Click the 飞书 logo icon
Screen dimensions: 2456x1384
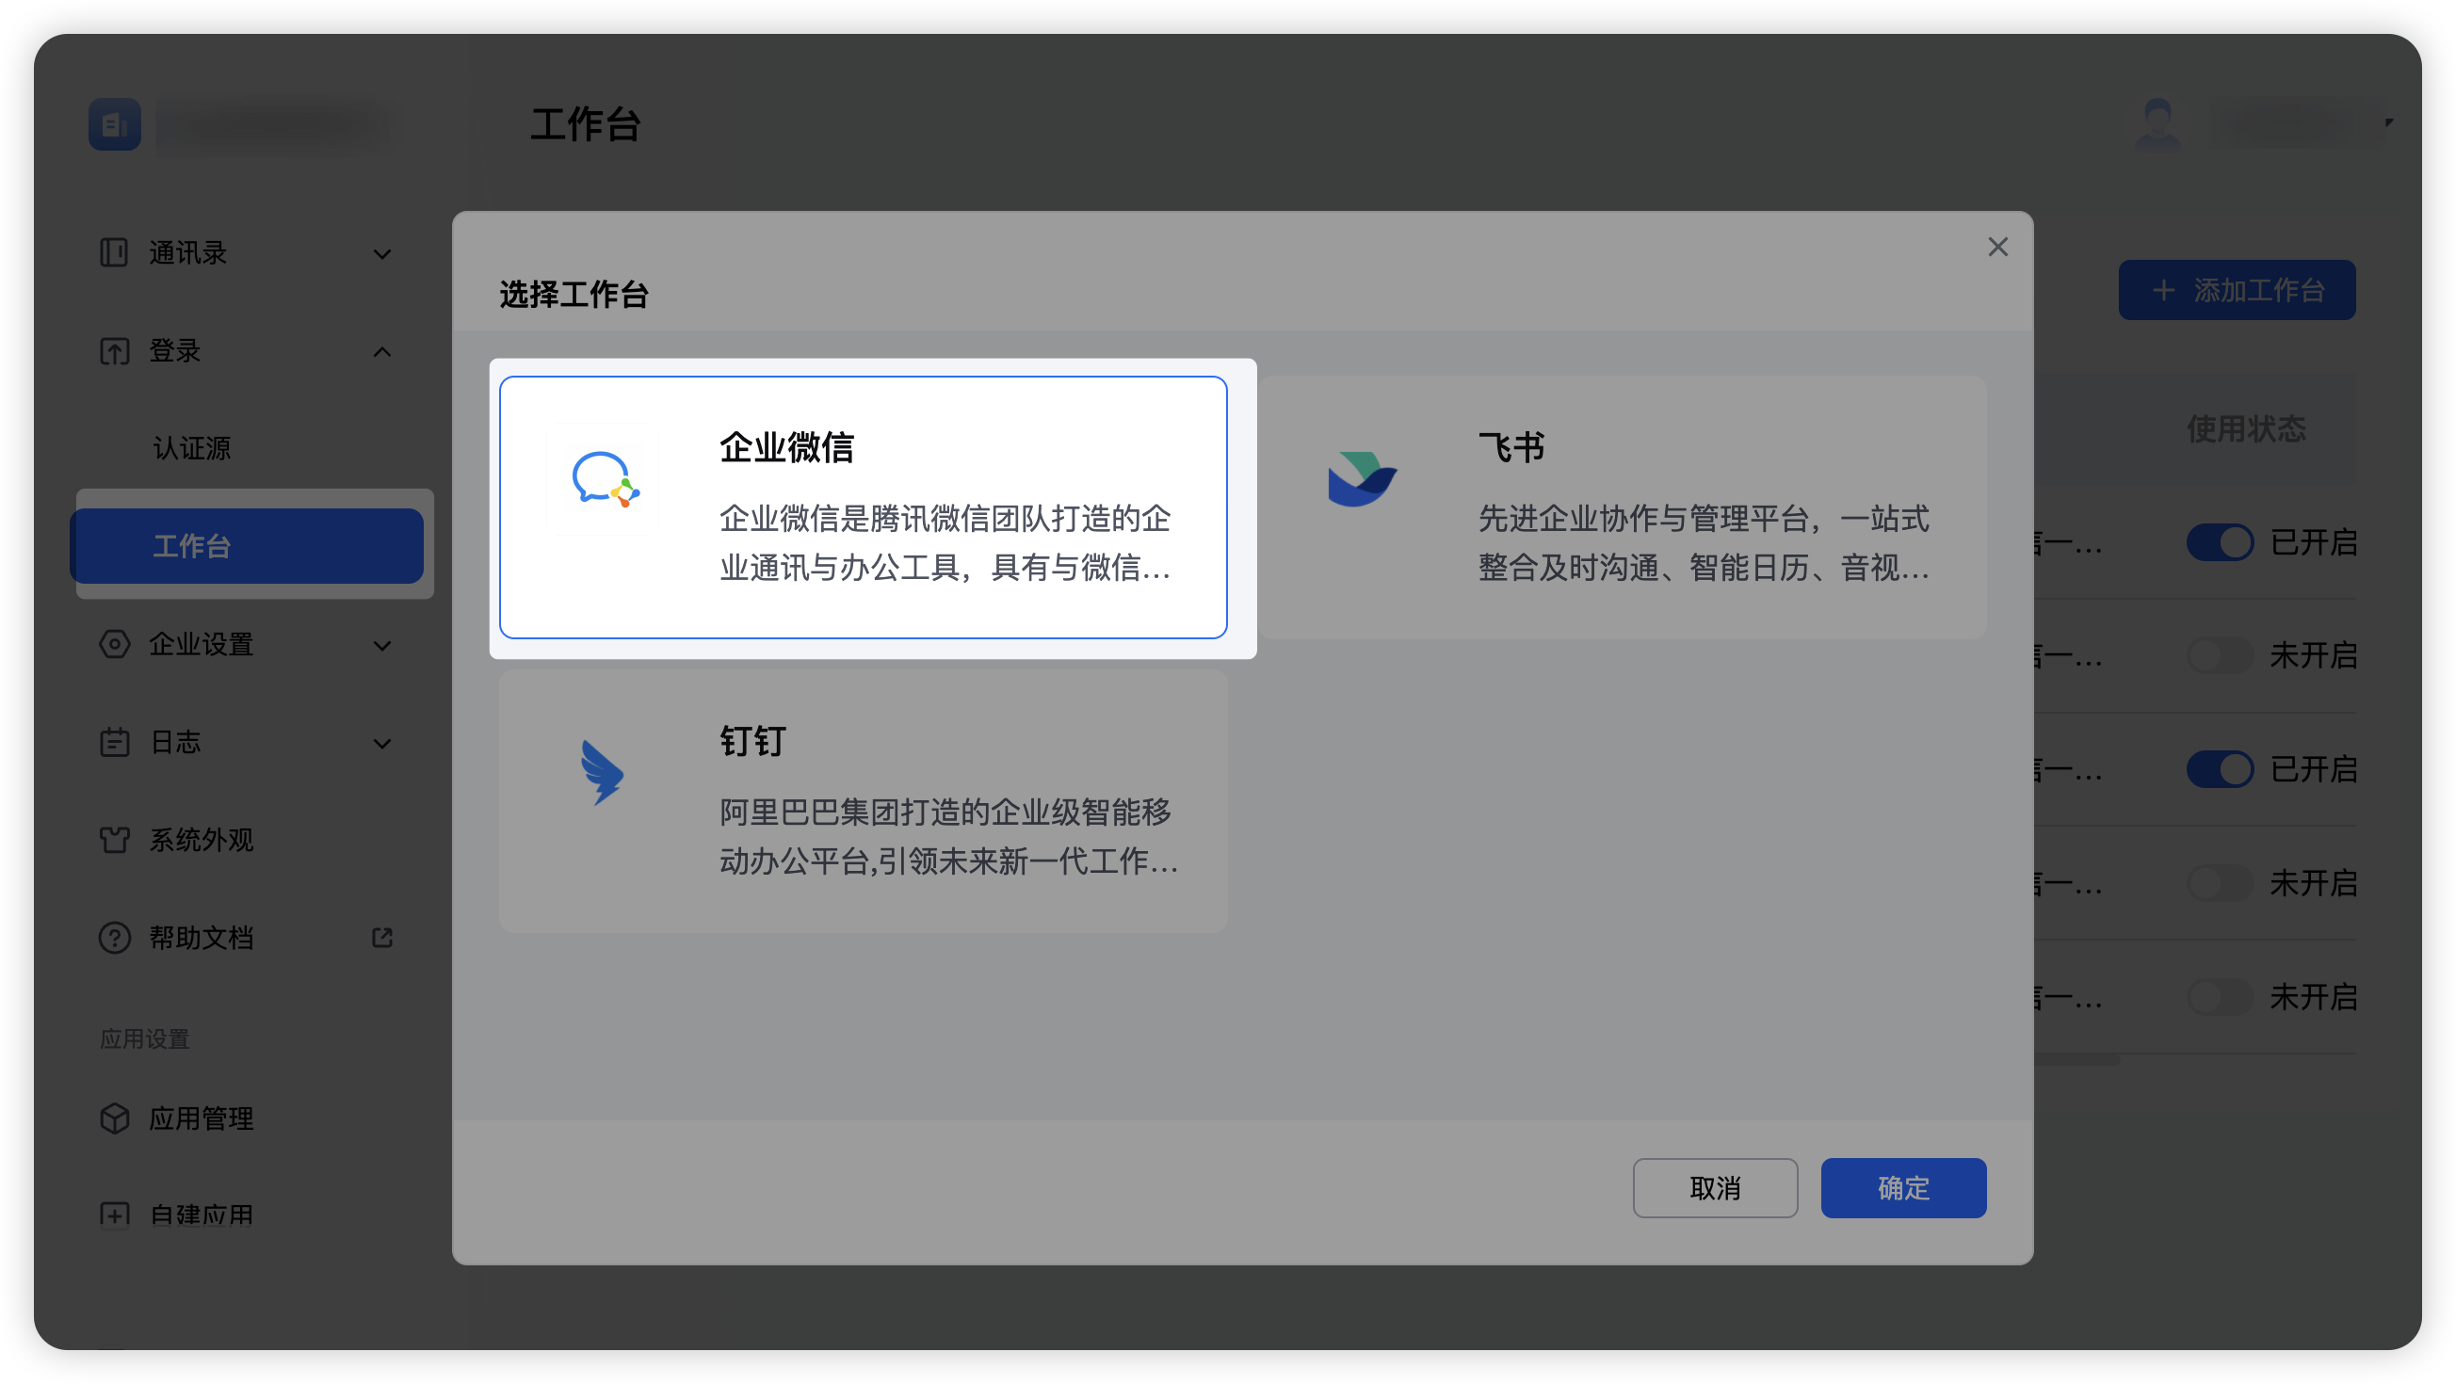click(1363, 479)
